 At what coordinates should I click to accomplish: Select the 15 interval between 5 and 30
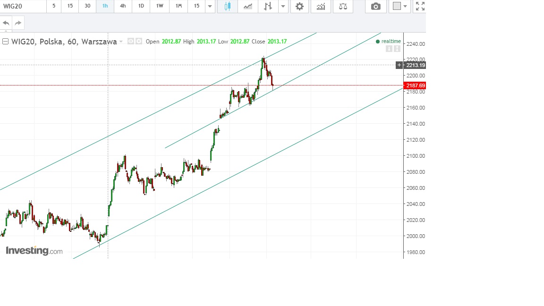pyautogui.click(x=70, y=6)
